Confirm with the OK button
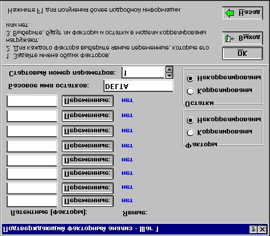 click(x=243, y=53)
